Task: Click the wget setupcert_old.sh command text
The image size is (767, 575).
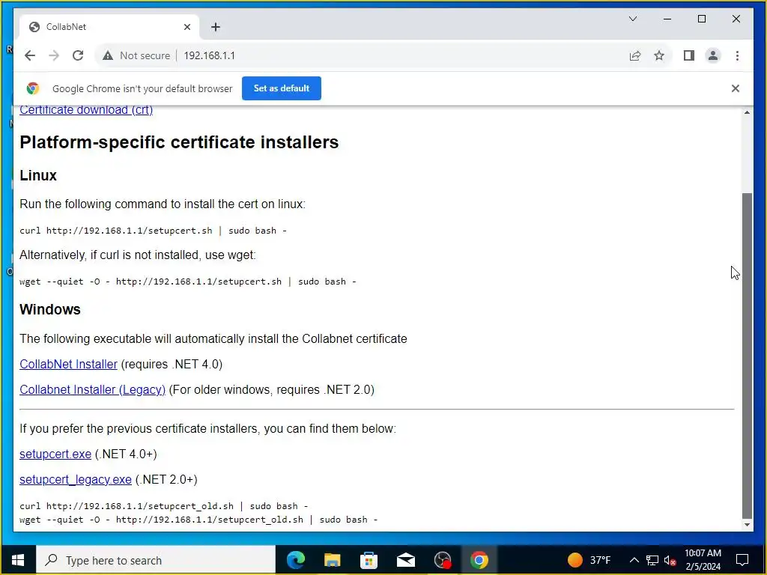Action: (x=198, y=520)
